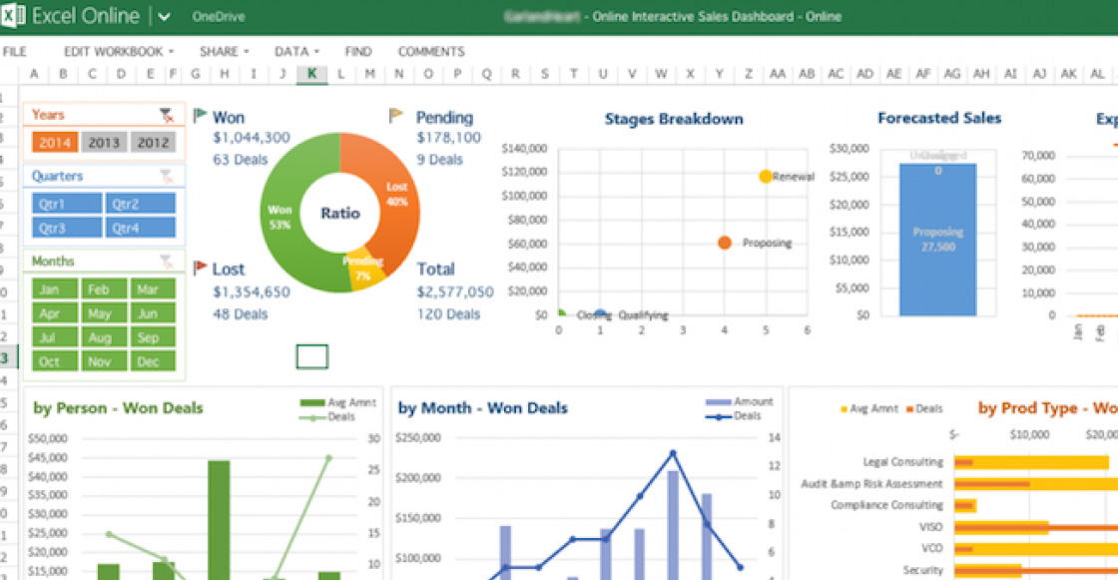
Task: Toggle the 2013 year slicer
Action: pyautogui.click(x=104, y=143)
